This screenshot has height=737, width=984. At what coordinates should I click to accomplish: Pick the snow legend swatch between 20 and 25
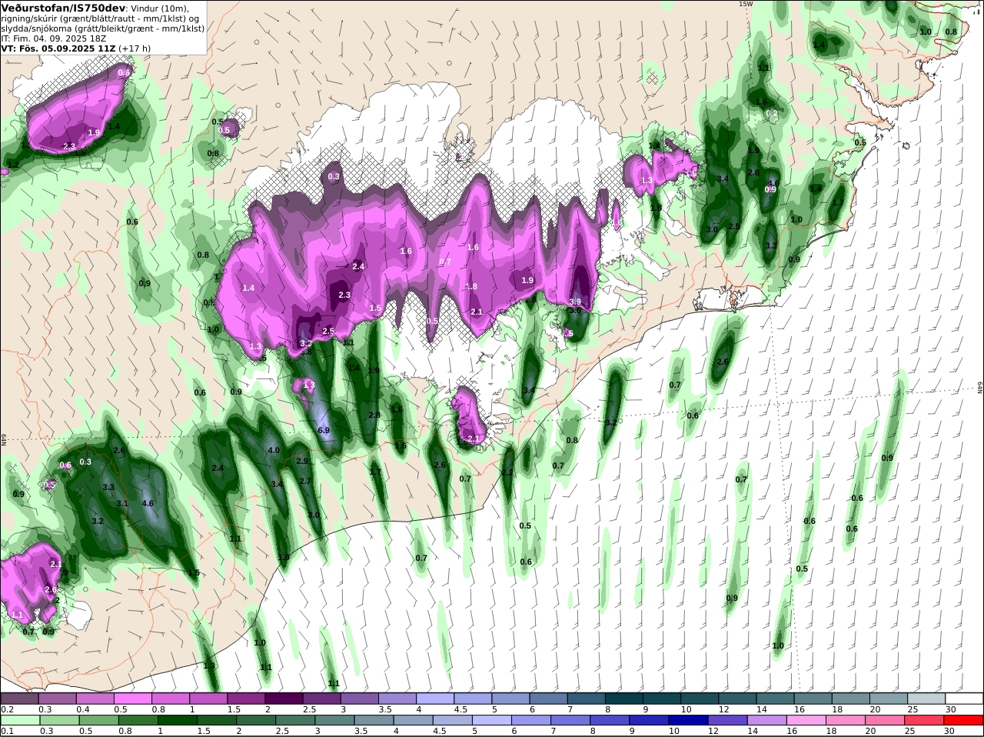[889, 699]
